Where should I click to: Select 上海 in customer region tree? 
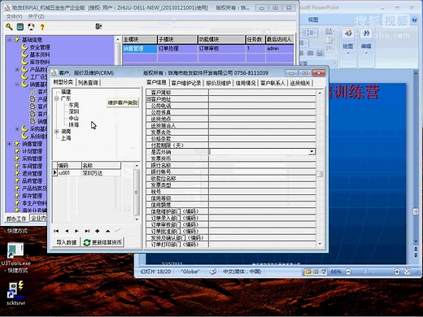pos(66,138)
